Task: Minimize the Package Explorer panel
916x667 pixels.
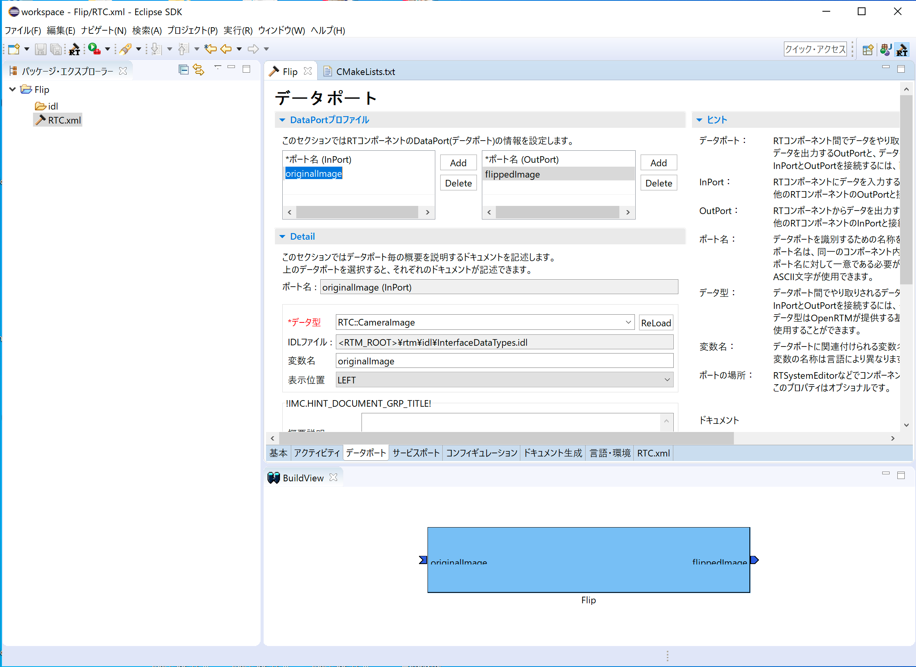Action: point(231,67)
